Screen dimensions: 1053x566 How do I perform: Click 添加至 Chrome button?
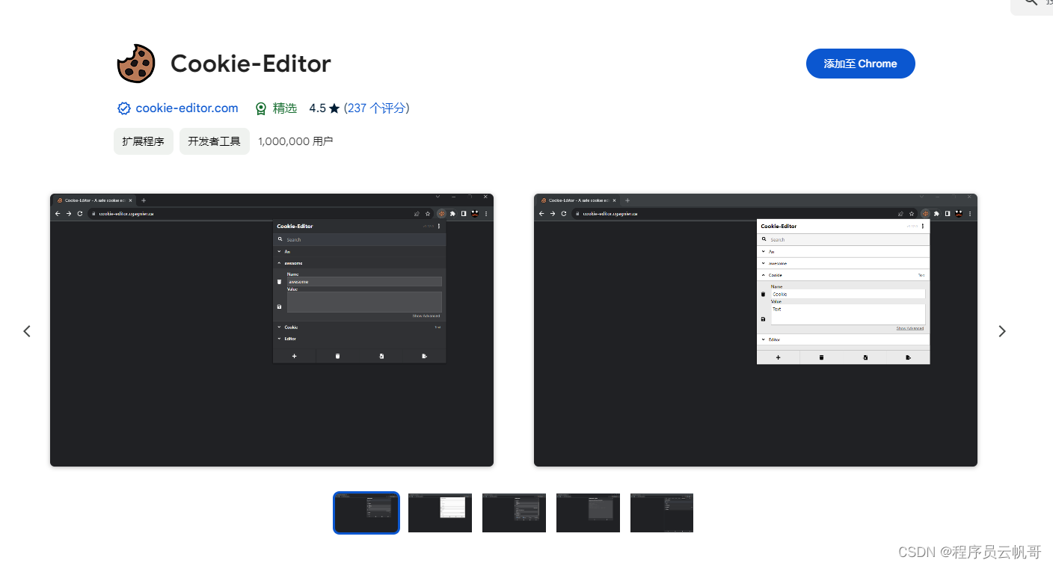click(x=861, y=64)
